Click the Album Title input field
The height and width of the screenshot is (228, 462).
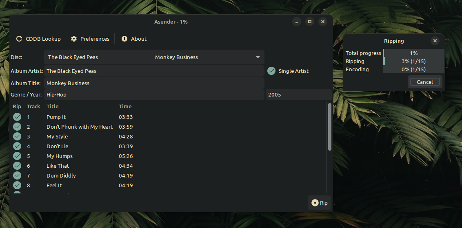pos(154,83)
